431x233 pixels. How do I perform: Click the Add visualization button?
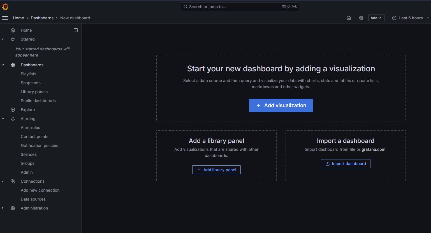281,105
